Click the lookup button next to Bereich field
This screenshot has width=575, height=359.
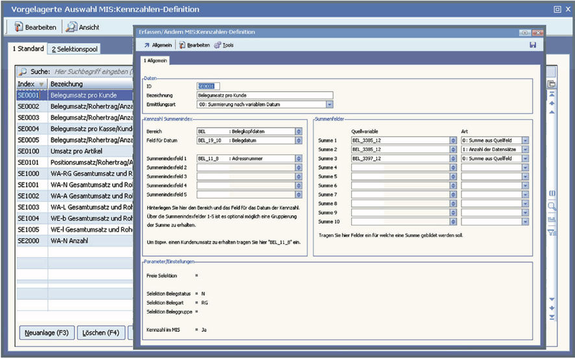[x=299, y=131]
